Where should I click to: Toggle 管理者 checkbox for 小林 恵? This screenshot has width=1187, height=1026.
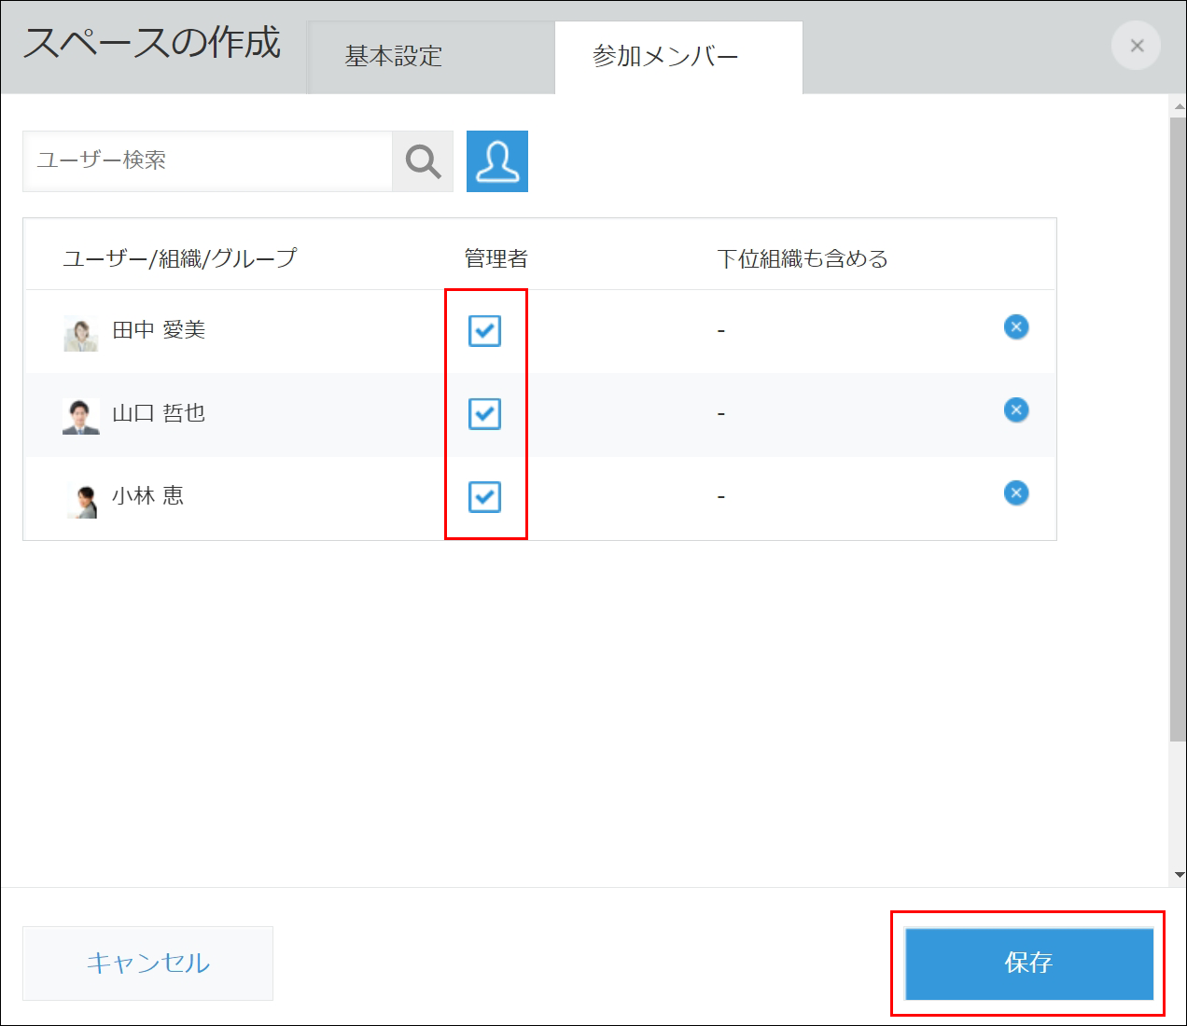pos(484,497)
